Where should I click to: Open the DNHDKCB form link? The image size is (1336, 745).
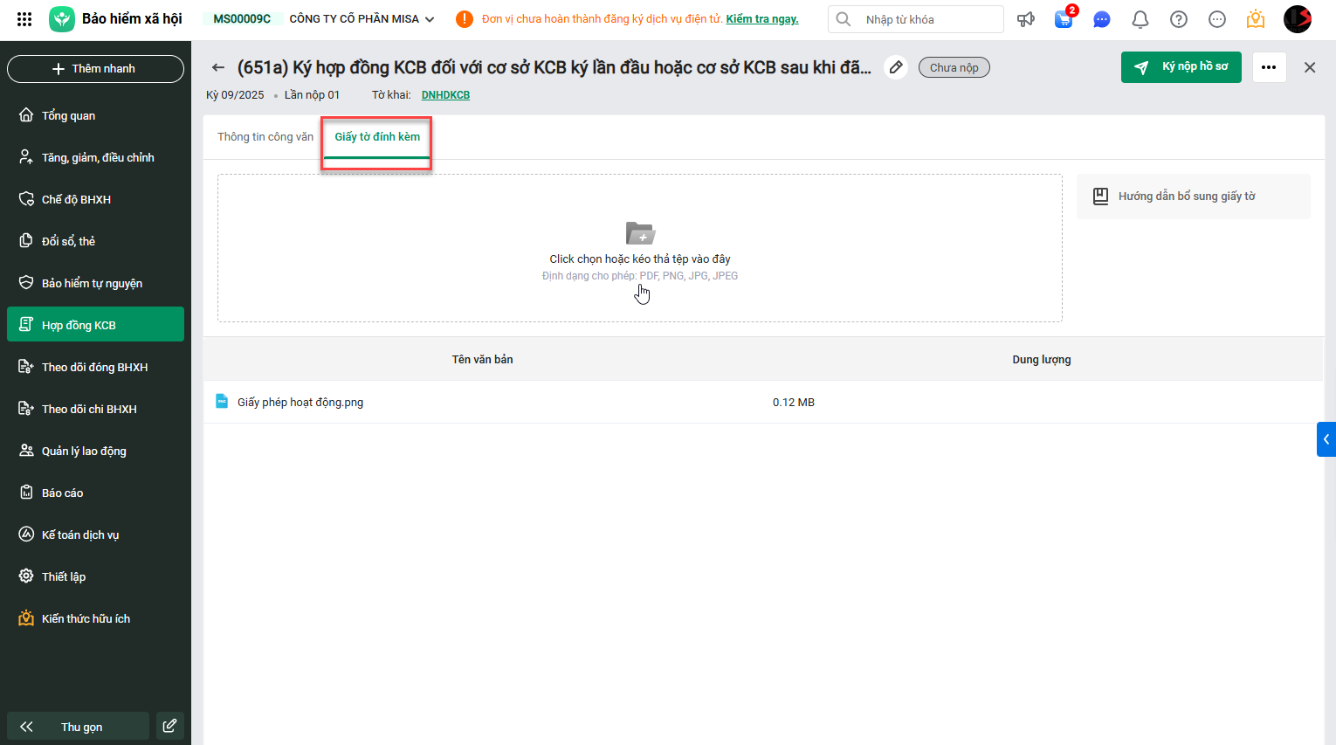coord(445,95)
